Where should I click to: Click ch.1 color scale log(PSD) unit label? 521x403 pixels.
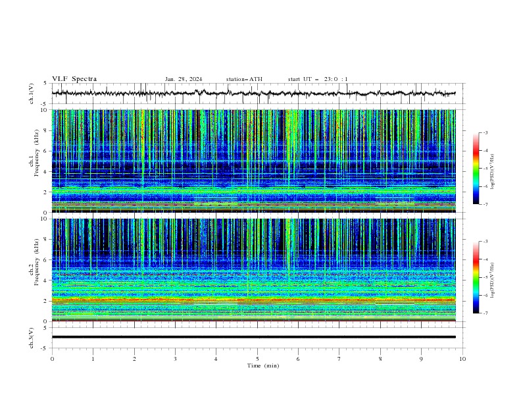492,172
